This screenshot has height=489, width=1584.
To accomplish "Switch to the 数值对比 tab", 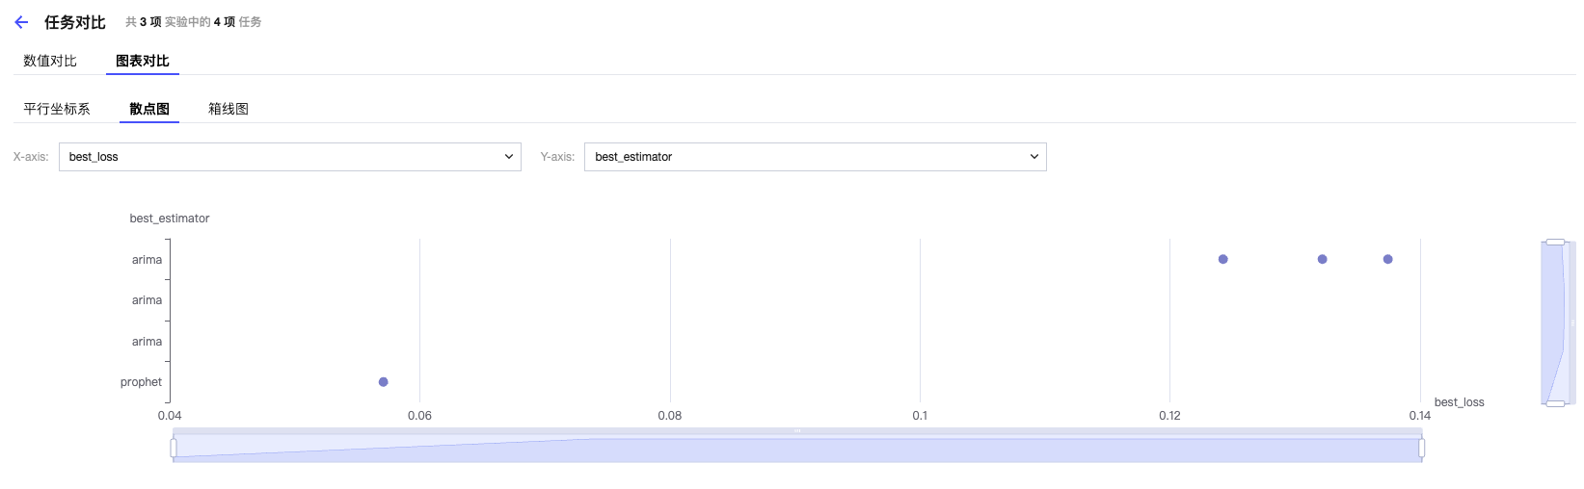I will (x=50, y=61).
